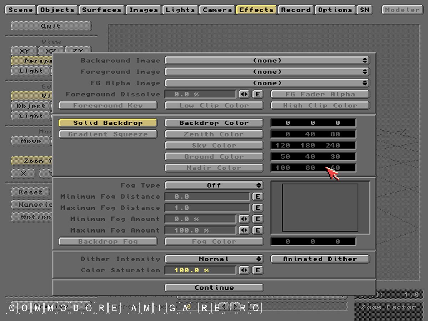428x321 pixels.
Task: Expand the Fog Type selector
Action: tap(214, 185)
